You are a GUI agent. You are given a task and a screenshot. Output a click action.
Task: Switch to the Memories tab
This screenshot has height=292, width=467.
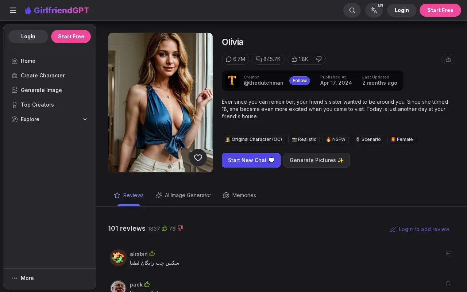(x=239, y=195)
